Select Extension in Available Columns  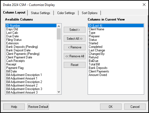[x=31, y=43]
